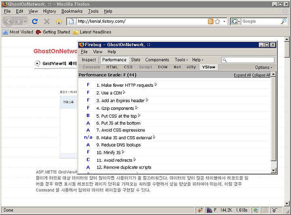
Task: Select the YSlow tab
Action: tap(209, 67)
